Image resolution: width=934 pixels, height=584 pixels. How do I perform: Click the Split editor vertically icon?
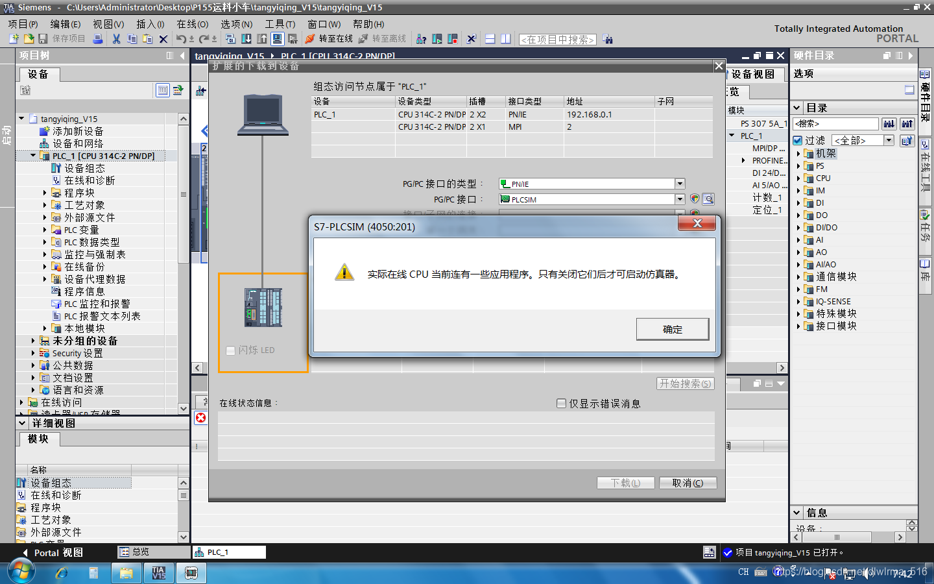(506, 39)
